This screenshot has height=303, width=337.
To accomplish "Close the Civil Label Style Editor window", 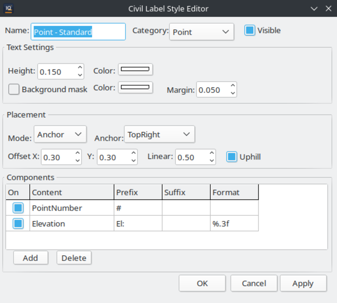I will pos(329,8).
